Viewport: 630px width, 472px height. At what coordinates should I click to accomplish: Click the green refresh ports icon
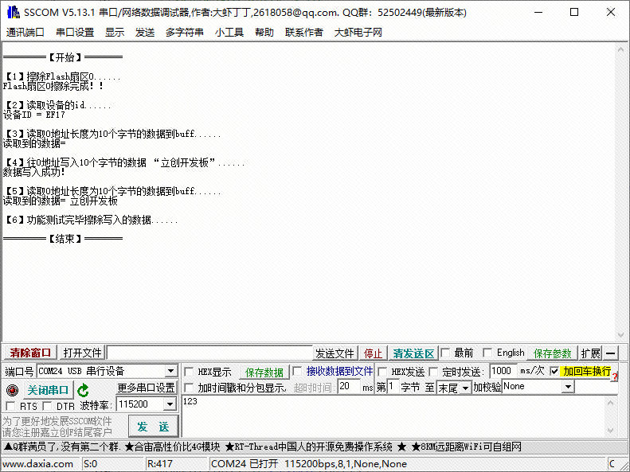[x=83, y=390]
